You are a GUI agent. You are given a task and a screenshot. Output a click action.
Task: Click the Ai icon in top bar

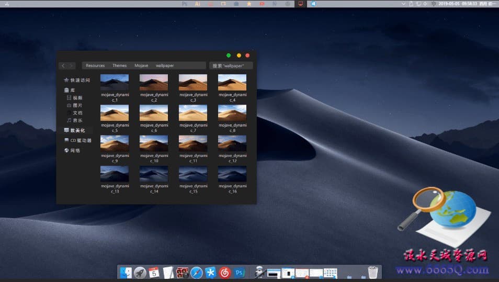pos(197,4)
